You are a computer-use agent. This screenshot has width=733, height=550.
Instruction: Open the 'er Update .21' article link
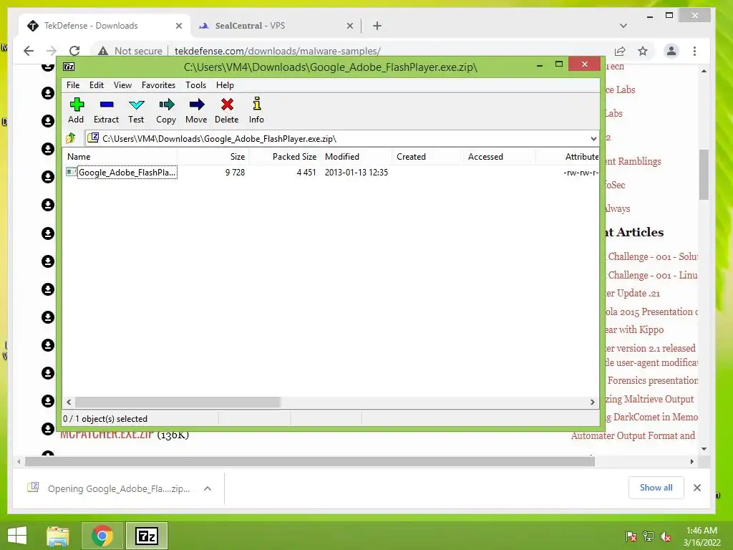pos(631,293)
